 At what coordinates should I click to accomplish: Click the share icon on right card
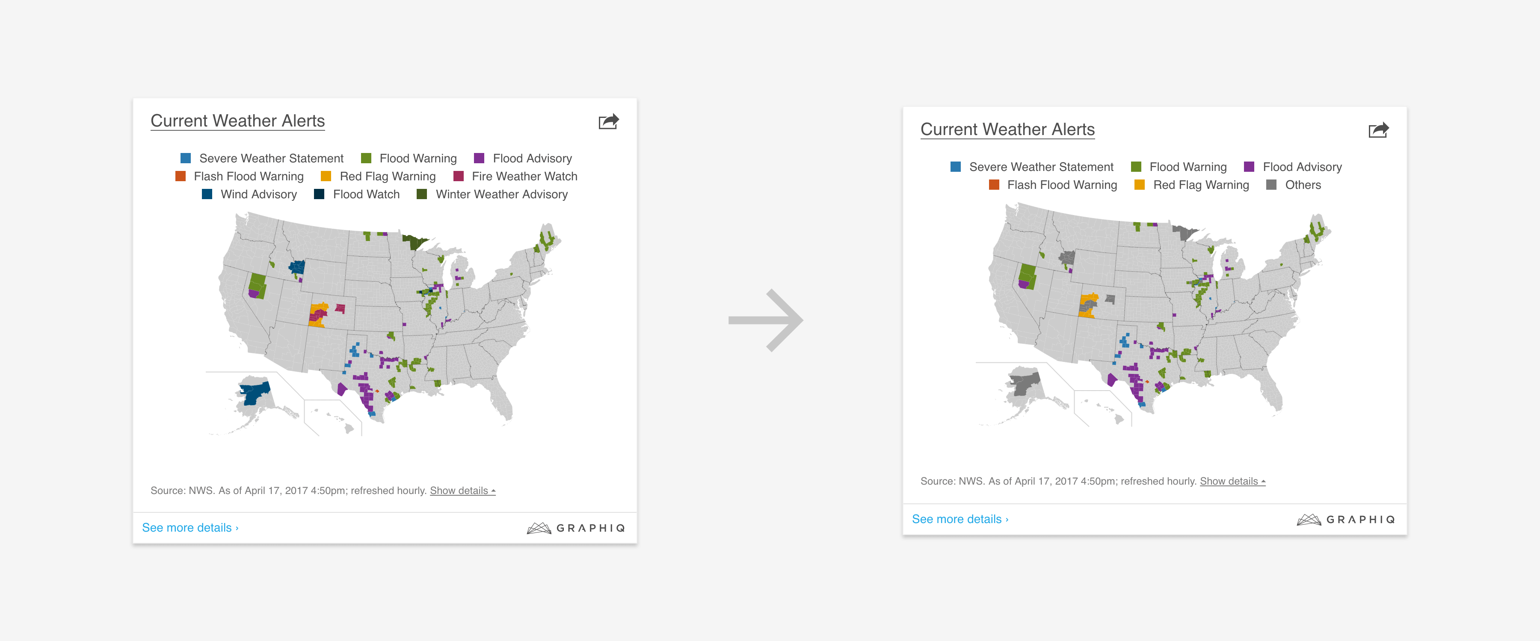1378,130
